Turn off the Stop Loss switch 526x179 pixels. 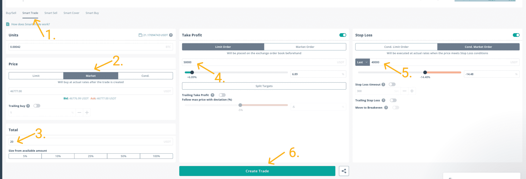pos(516,35)
